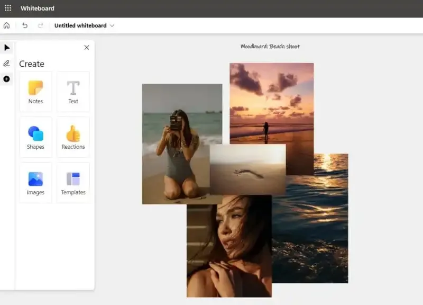This screenshot has height=305, width=423.
Task: Activate the inking pen tool
Action: point(7,63)
